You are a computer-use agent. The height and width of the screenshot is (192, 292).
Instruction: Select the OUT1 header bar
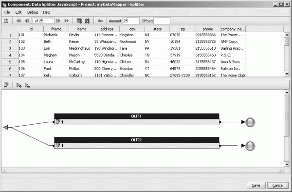click(137, 116)
